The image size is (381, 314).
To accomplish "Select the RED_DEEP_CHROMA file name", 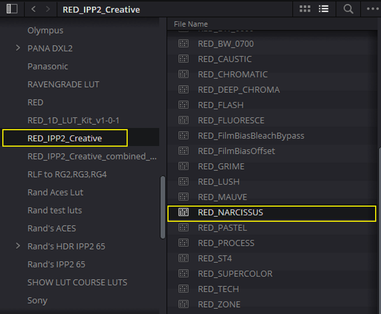I will [x=239, y=89].
